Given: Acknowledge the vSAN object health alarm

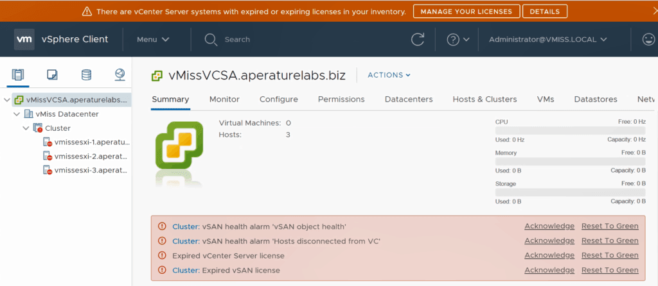Looking at the screenshot, I should coord(549,226).
